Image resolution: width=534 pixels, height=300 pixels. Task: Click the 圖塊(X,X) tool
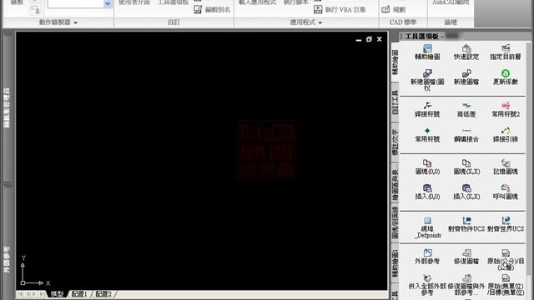[466, 167]
